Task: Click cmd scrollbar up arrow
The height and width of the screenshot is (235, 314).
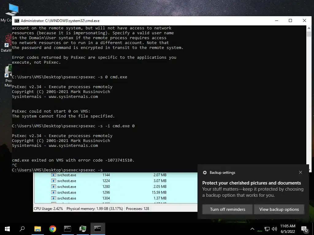Action: click(x=308, y=28)
